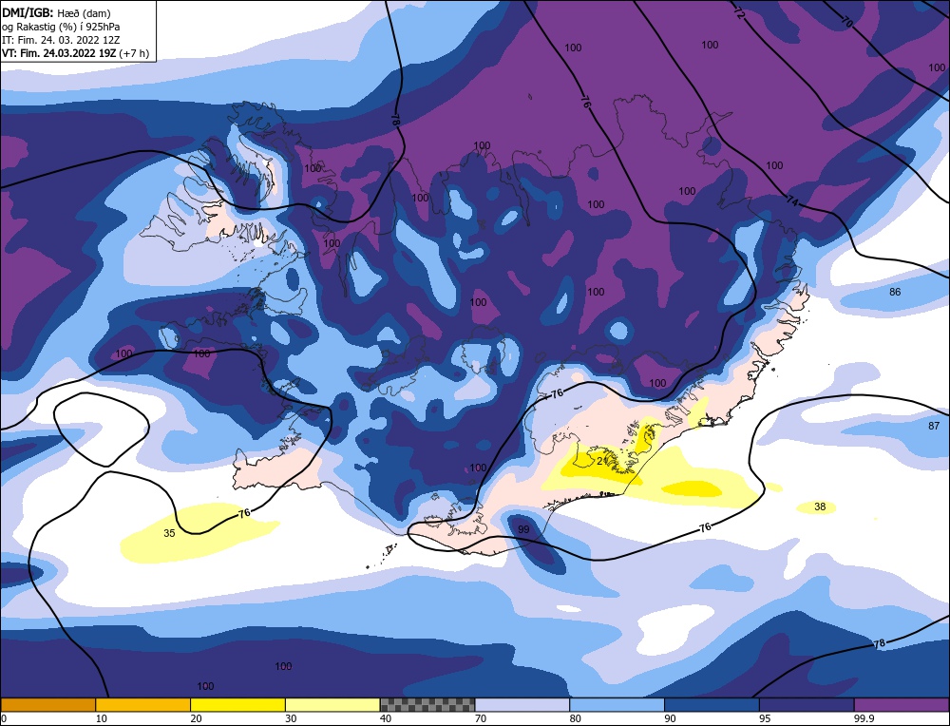Click the '87' humidity value label
This screenshot has width=950, height=726.
[x=934, y=426]
